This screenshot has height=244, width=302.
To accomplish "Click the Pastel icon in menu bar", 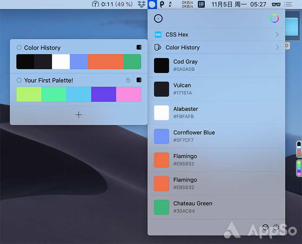I will (x=152, y=4).
